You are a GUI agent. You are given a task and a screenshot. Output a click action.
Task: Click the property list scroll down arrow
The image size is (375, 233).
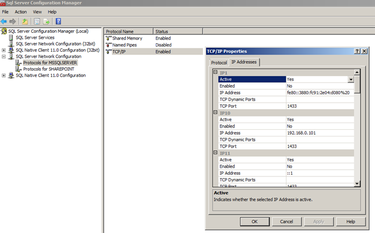pos(357,184)
